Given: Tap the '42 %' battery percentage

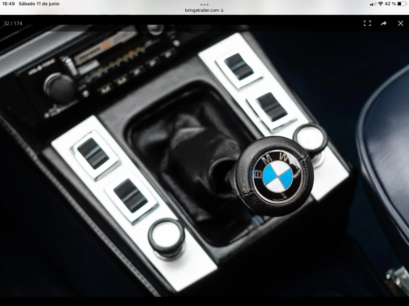Looking at the screenshot, I should click(x=390, y=4).
